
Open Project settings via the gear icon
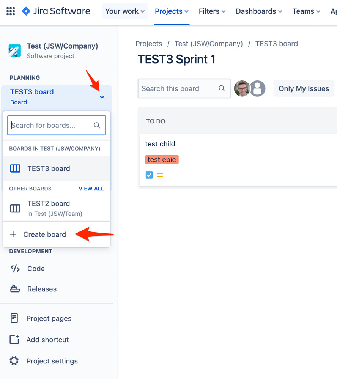click(x=14, y=361)
